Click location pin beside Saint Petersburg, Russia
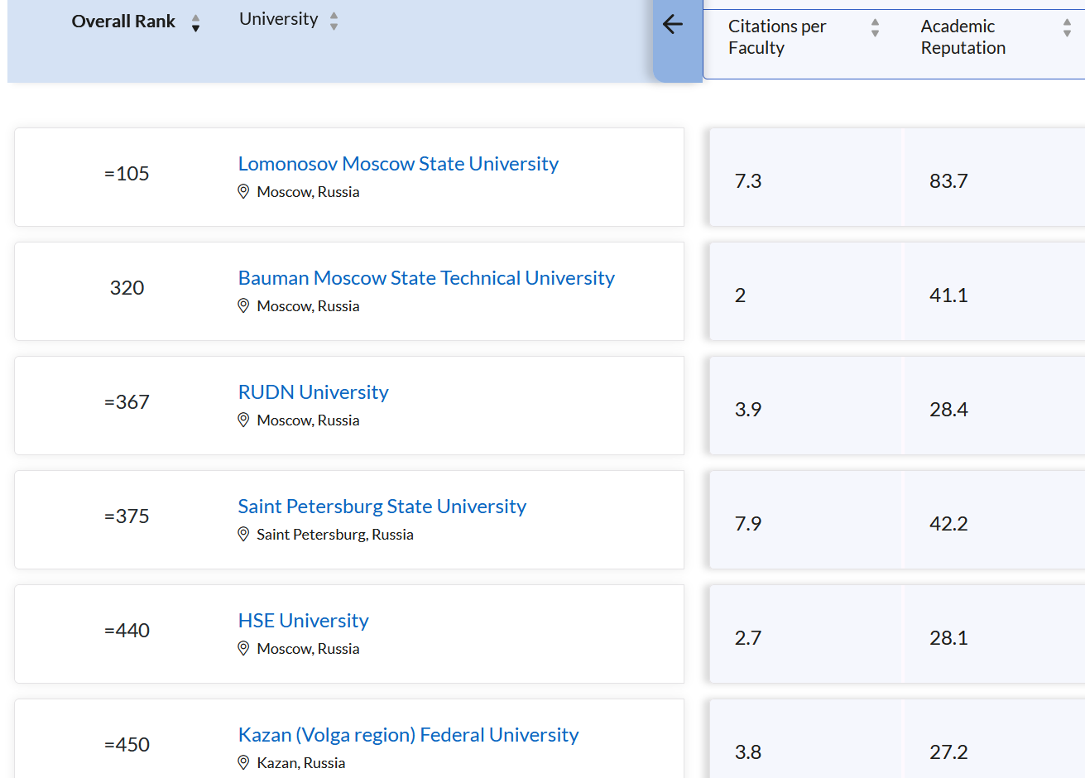 point(243,535)
